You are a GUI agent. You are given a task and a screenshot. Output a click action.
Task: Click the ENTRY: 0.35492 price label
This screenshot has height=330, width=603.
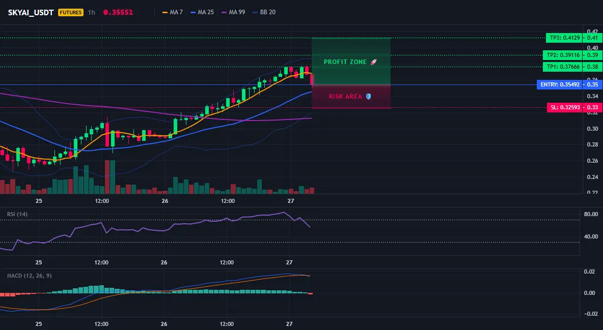(560, 84)
